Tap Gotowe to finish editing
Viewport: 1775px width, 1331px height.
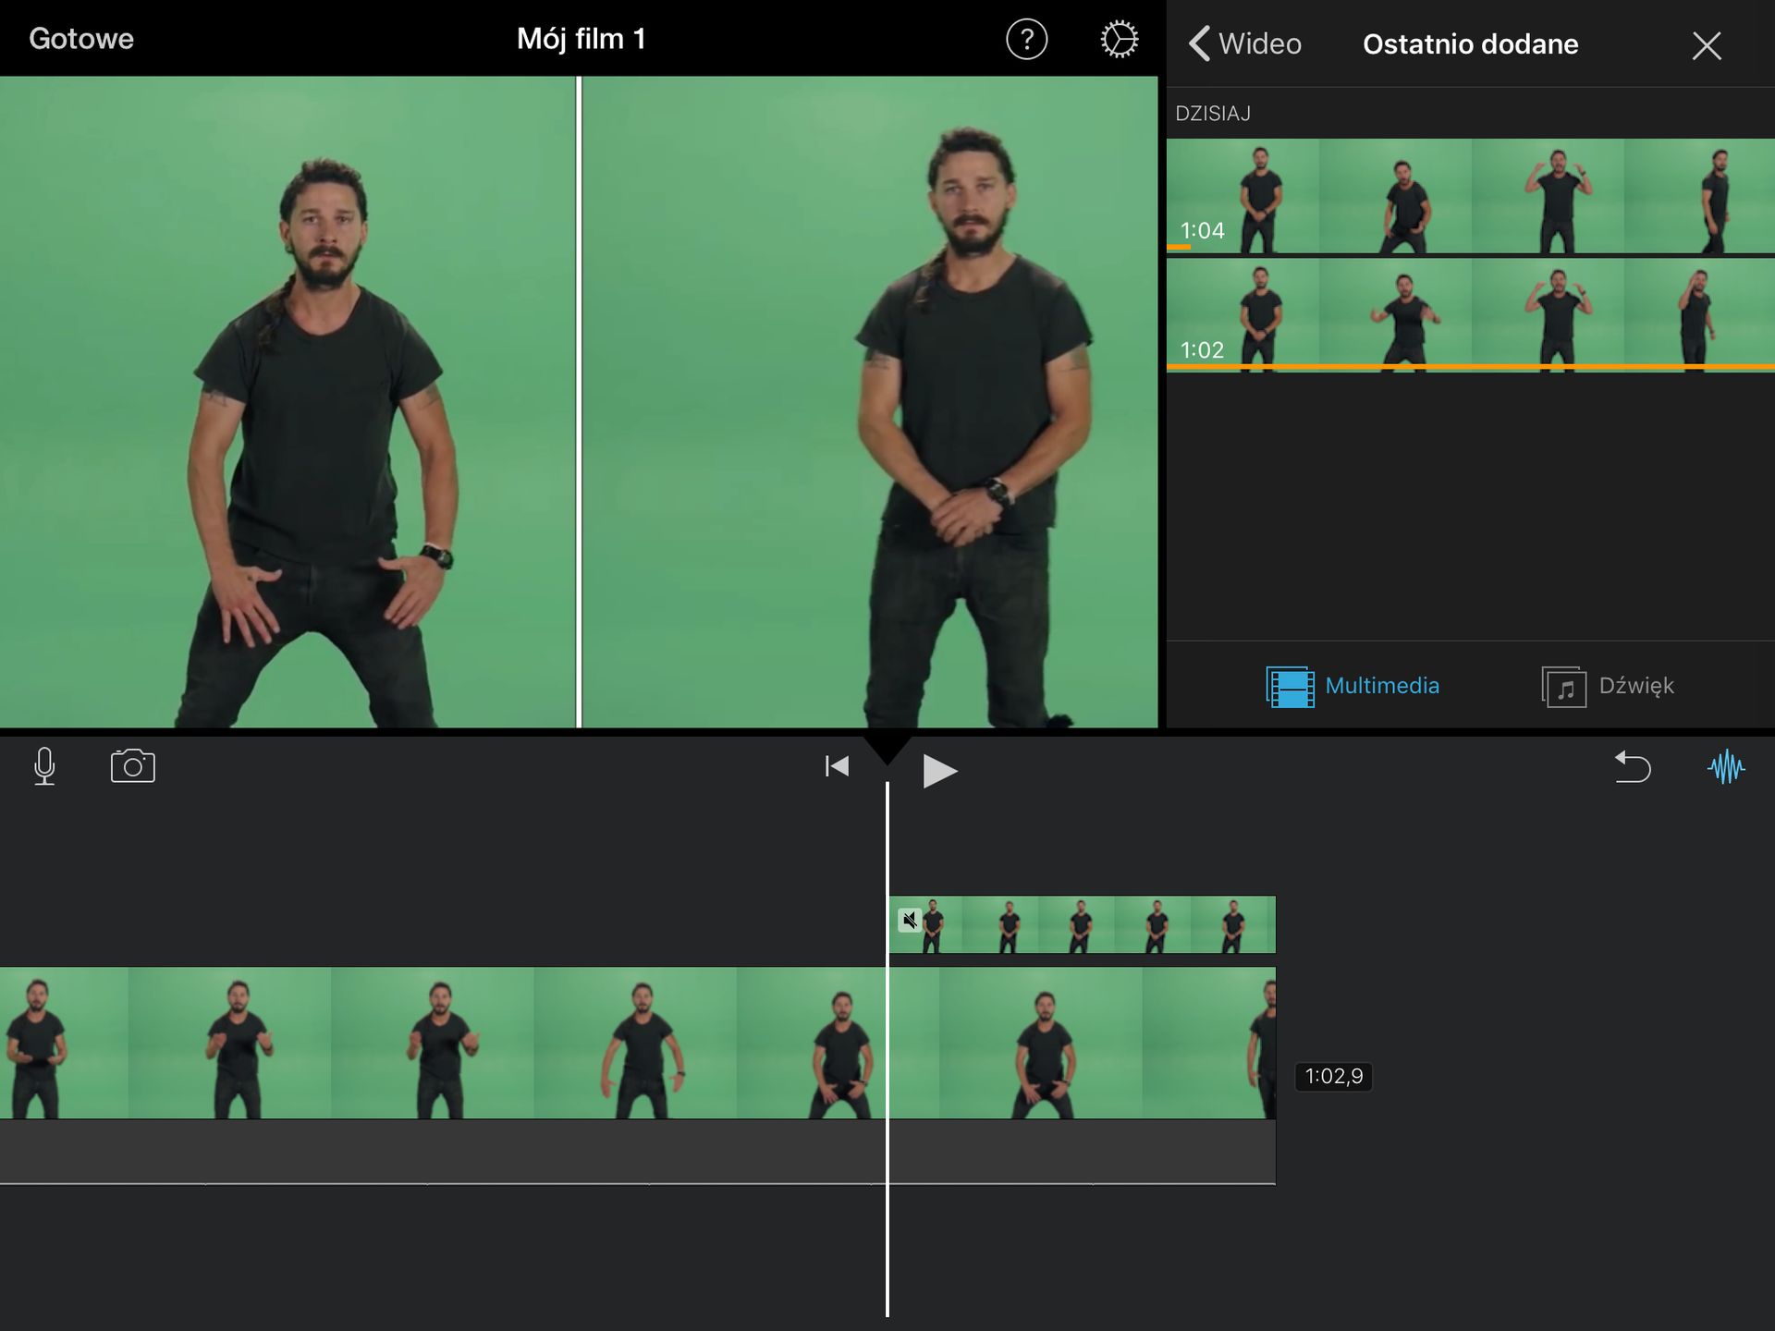tap(81, 39)
